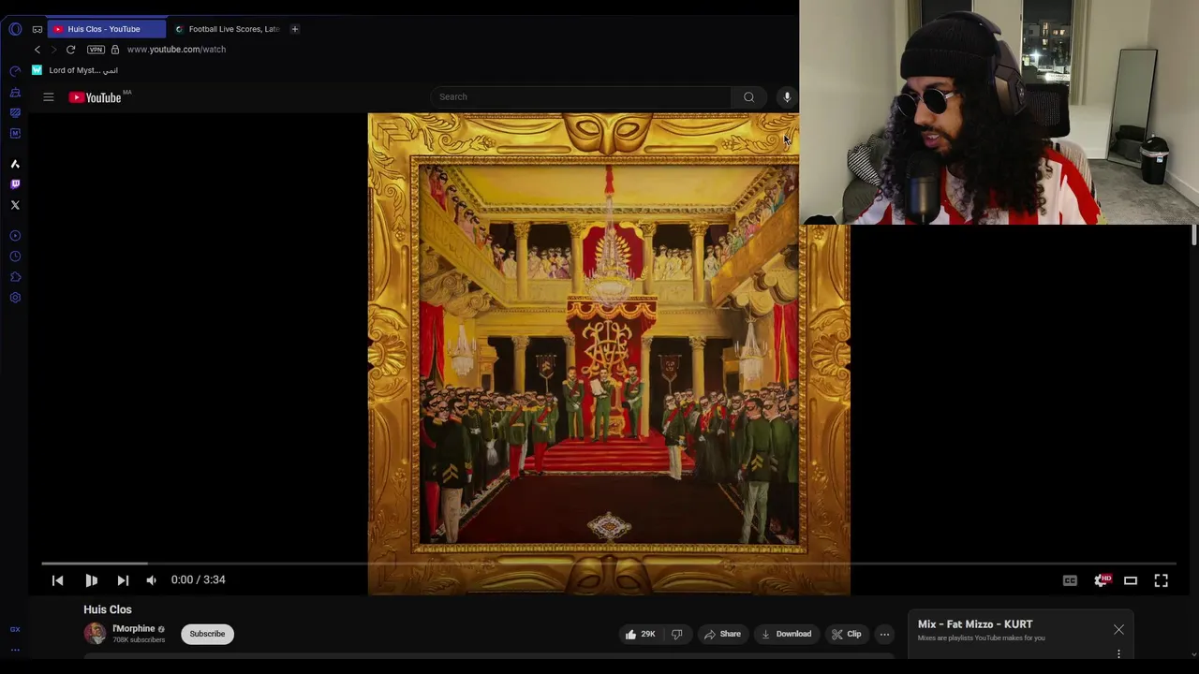
Task: Open the player settings gear
Action: pos(1102,580)
